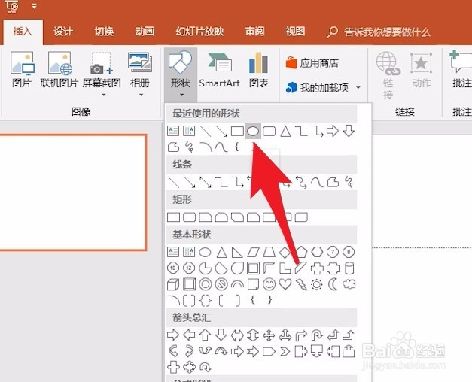Image resolution: width=472 pixels, height=382 pixels.
Task: Insert a chart with 图表
Action: pos(258,70)
